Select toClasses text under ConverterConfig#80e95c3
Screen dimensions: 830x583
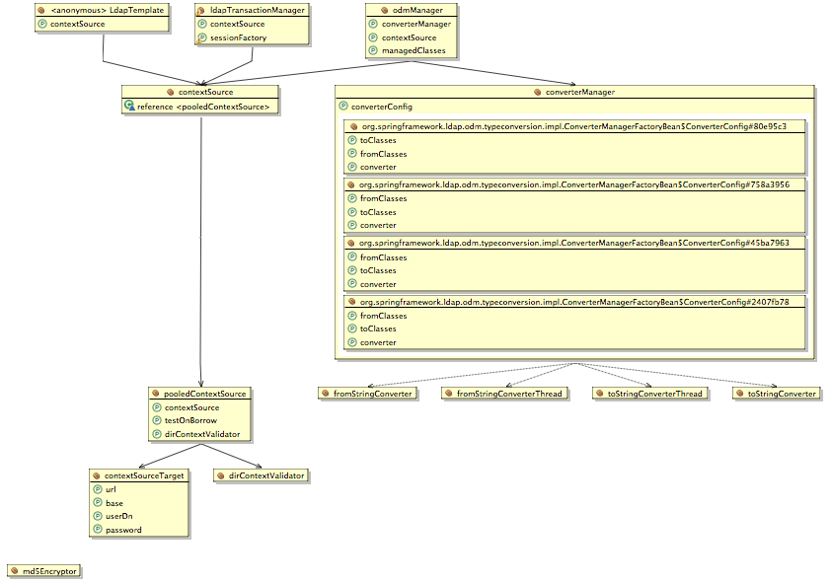click(378, 140)
